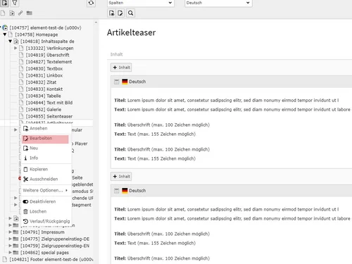Choose Verlauf/Rückgängig in the context menu

[46, 221]
